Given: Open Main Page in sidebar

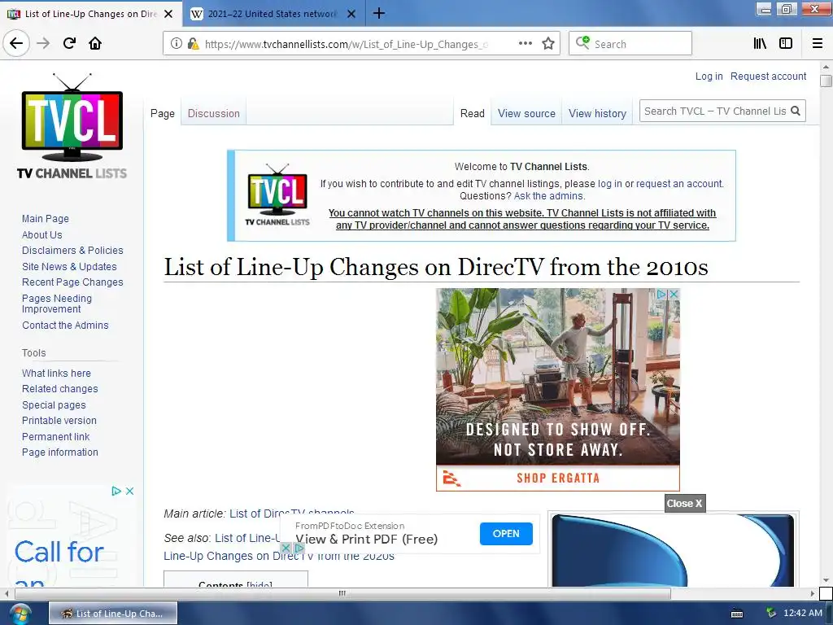Looking at the screenshot, I should (46, 218).
